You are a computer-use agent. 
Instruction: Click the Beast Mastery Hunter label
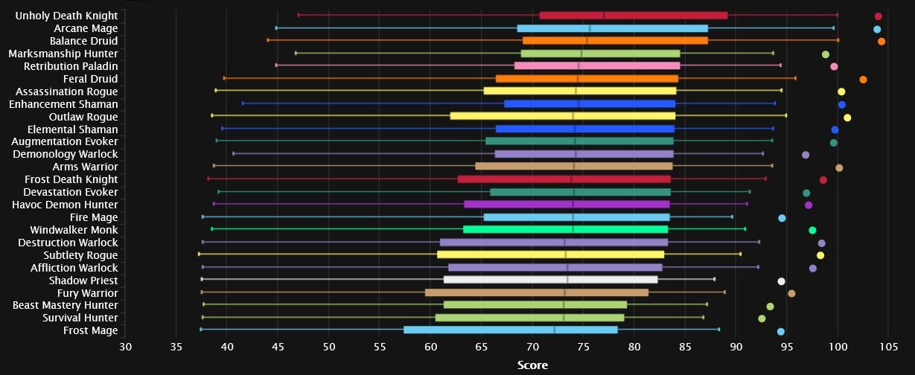[x=66, y=305]
